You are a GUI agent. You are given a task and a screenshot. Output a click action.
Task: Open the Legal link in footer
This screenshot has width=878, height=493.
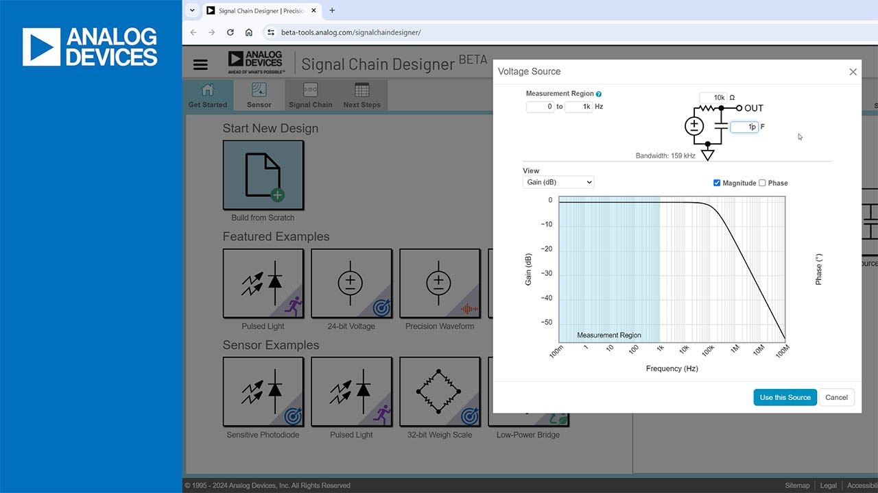point(829,485)
